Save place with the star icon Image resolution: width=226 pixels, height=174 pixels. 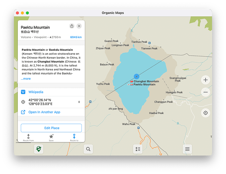pos(51,137)
